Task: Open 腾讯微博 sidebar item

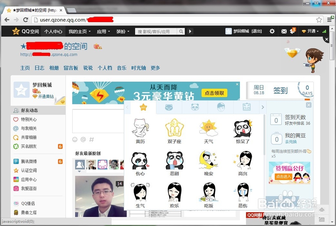Action: 29,161
